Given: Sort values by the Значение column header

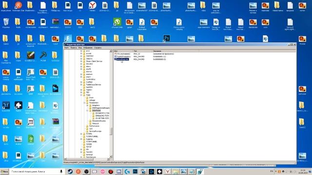Looking at the screenshot, I should (176, 51).
